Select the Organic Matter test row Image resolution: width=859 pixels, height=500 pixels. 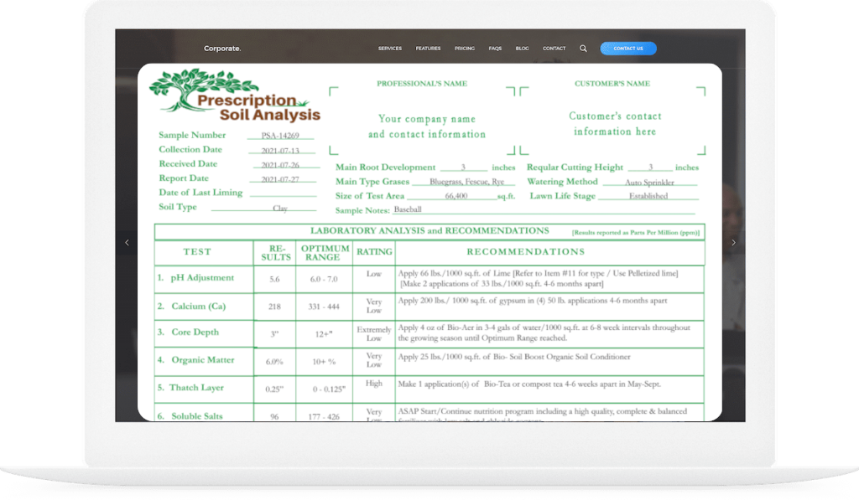(429, 362)
